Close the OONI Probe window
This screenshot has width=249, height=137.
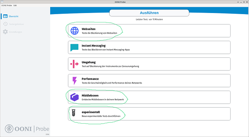pos(247,2)
